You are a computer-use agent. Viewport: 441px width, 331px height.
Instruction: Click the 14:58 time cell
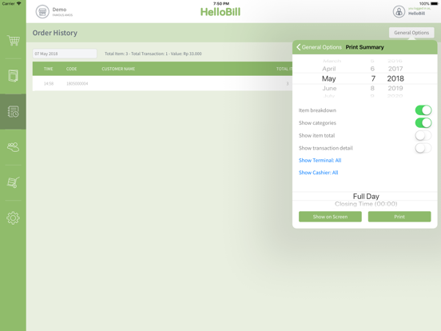[49, 84]
